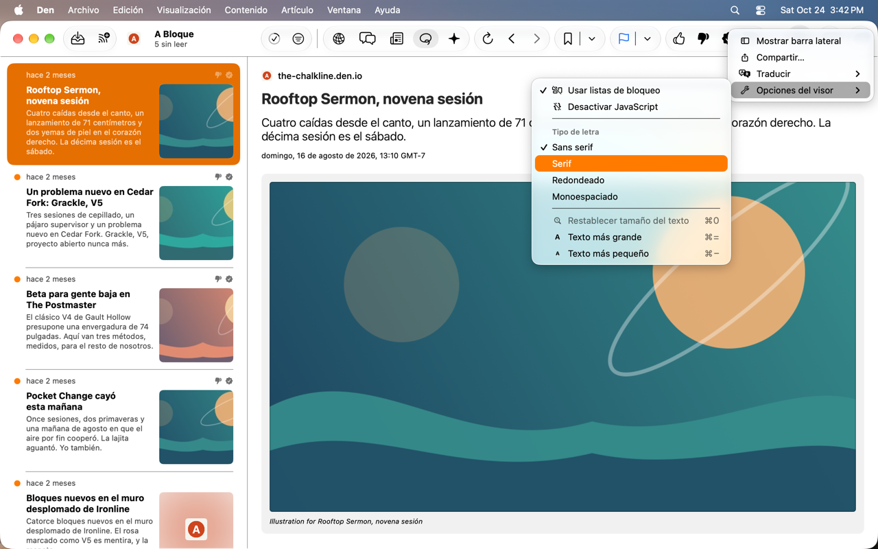Screen dimensions: 878x549
Task: Click the globe web view icon
Action: 339,39
